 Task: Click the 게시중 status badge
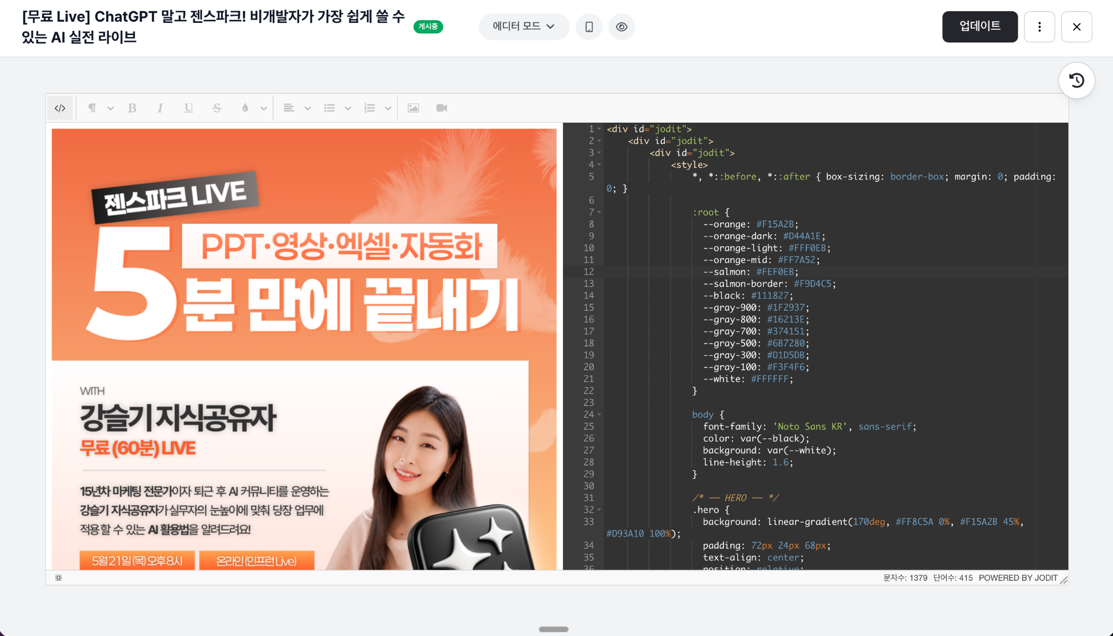[x=428, y=27]
